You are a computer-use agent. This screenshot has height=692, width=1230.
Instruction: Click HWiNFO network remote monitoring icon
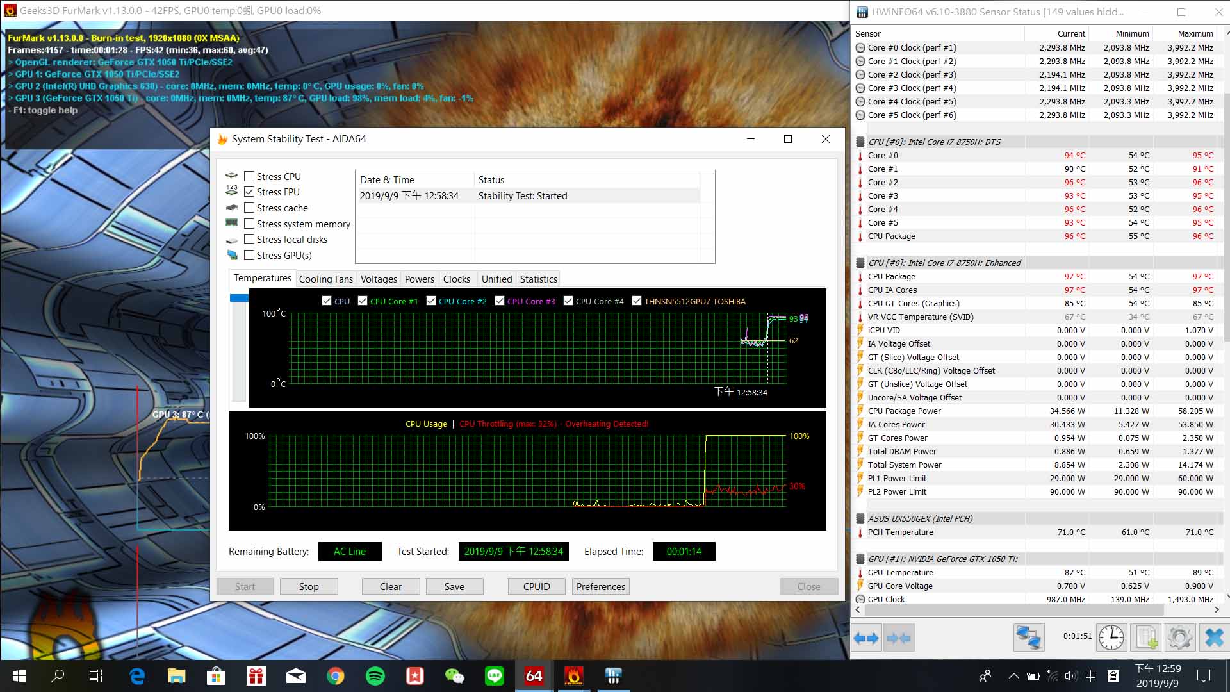[1029, 638]
